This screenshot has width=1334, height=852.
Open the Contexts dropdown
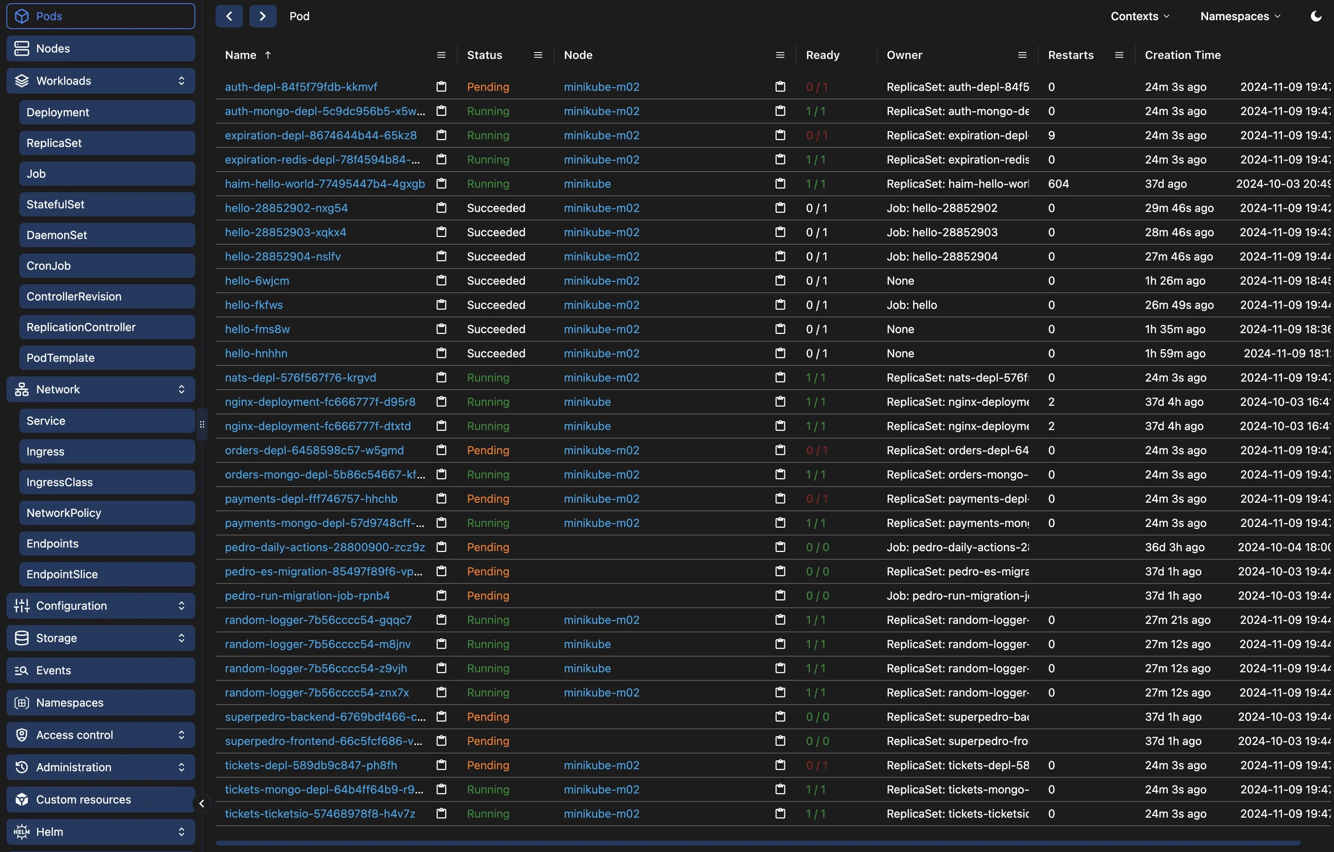click(x=1140, y=16)
